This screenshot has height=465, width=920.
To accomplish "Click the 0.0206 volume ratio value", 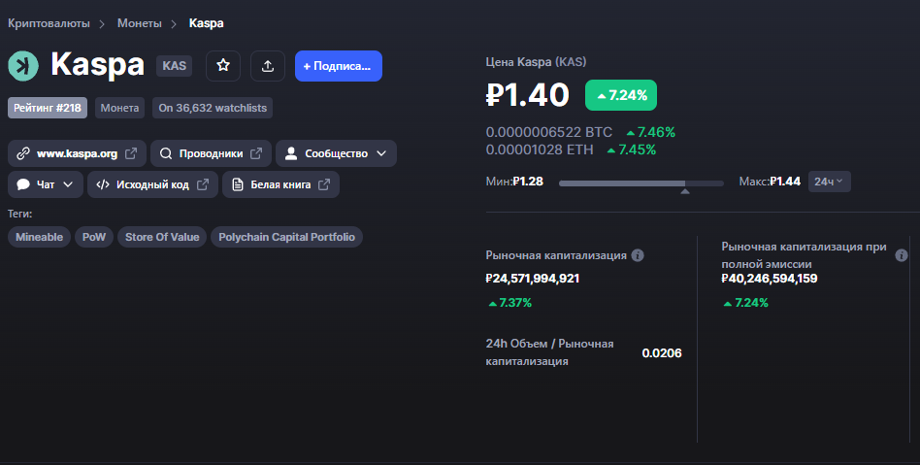I will (x=662, y=352).
